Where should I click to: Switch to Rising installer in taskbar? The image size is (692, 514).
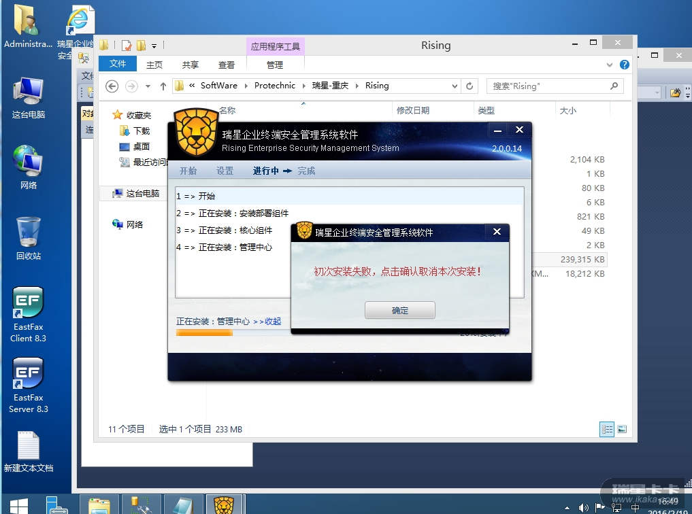click(x=224, y=504)
